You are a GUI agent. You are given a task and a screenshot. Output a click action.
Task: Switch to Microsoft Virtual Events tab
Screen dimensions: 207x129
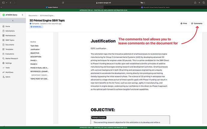(x=155, y=7)
